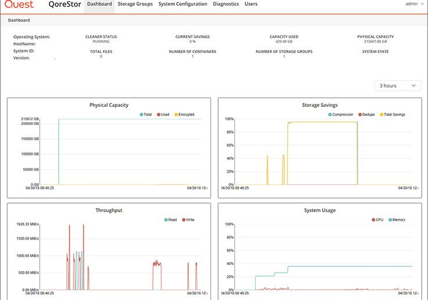Toggle the Memory legend in System Usage
The image size is (428, 300).
click(397, 220)
